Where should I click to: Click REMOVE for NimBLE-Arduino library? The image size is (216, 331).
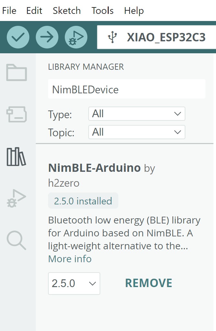coord(149,283)
